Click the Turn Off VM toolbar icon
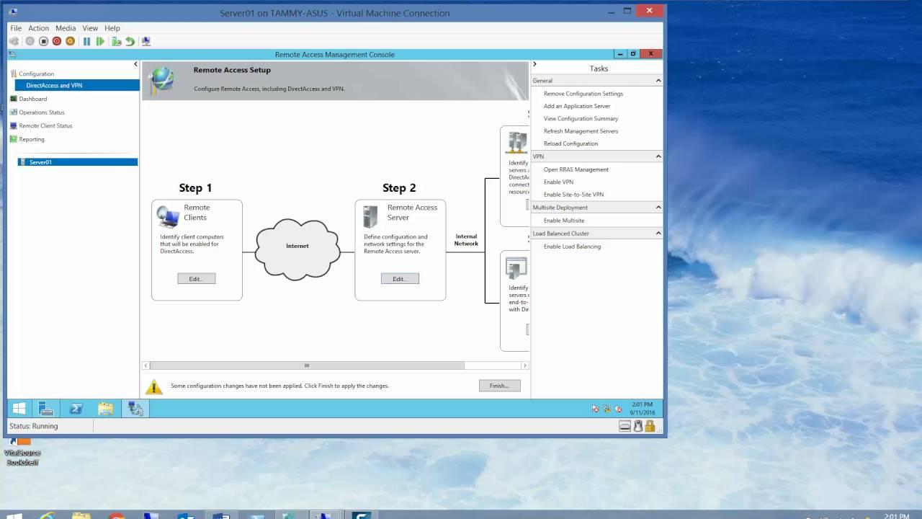 pos(43,41)
